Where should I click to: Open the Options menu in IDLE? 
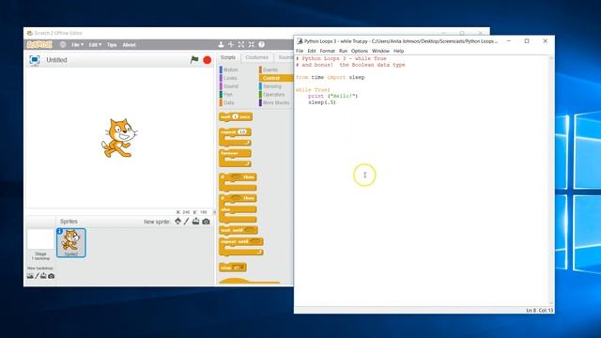360,51
